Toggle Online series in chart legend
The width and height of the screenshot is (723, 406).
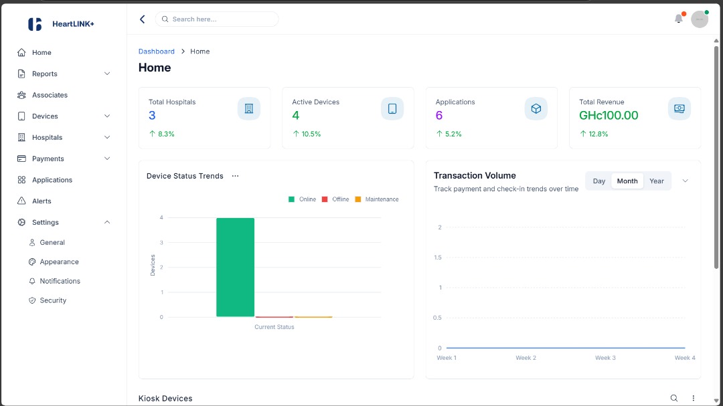coord(302,199)
